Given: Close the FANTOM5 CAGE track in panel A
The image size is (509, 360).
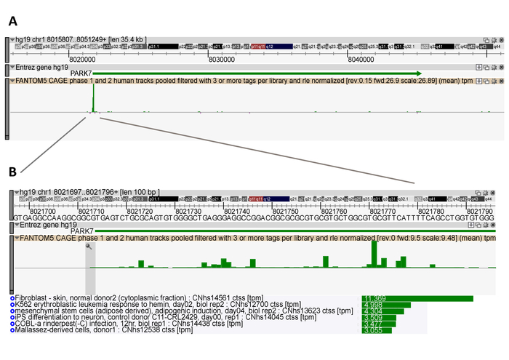Looking at the screenshot, I should [501, 81].
